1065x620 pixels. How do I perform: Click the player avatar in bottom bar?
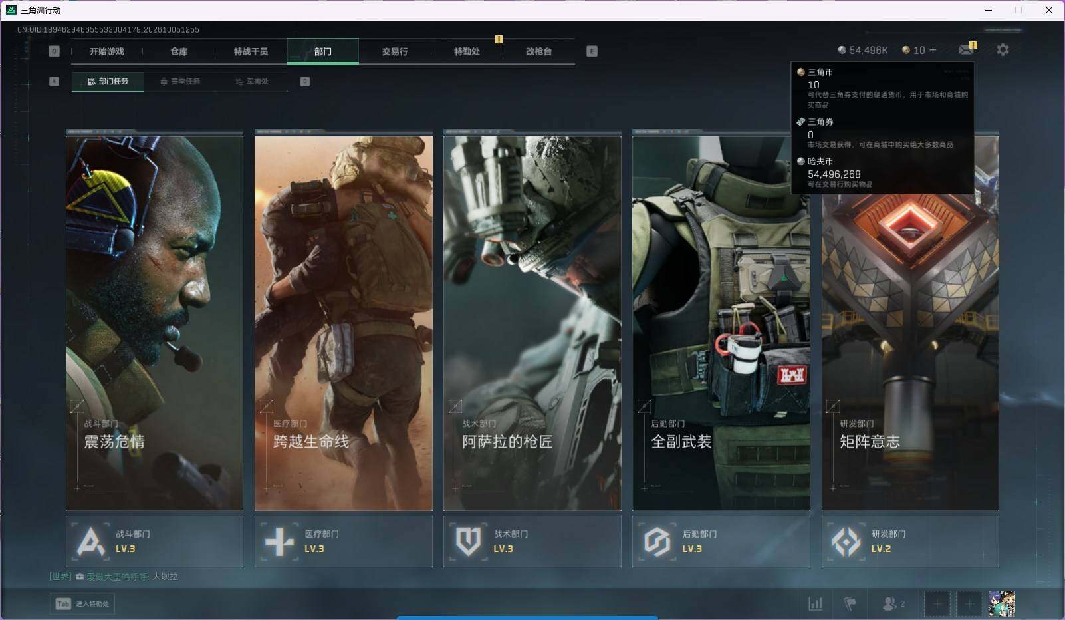pos(1001,604)
